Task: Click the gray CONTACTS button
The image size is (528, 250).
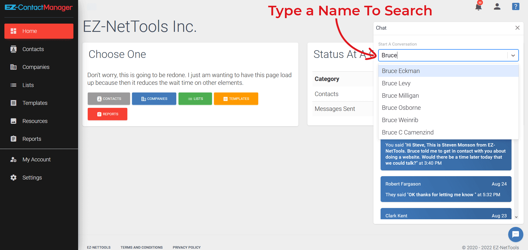Action: [109, 99]
